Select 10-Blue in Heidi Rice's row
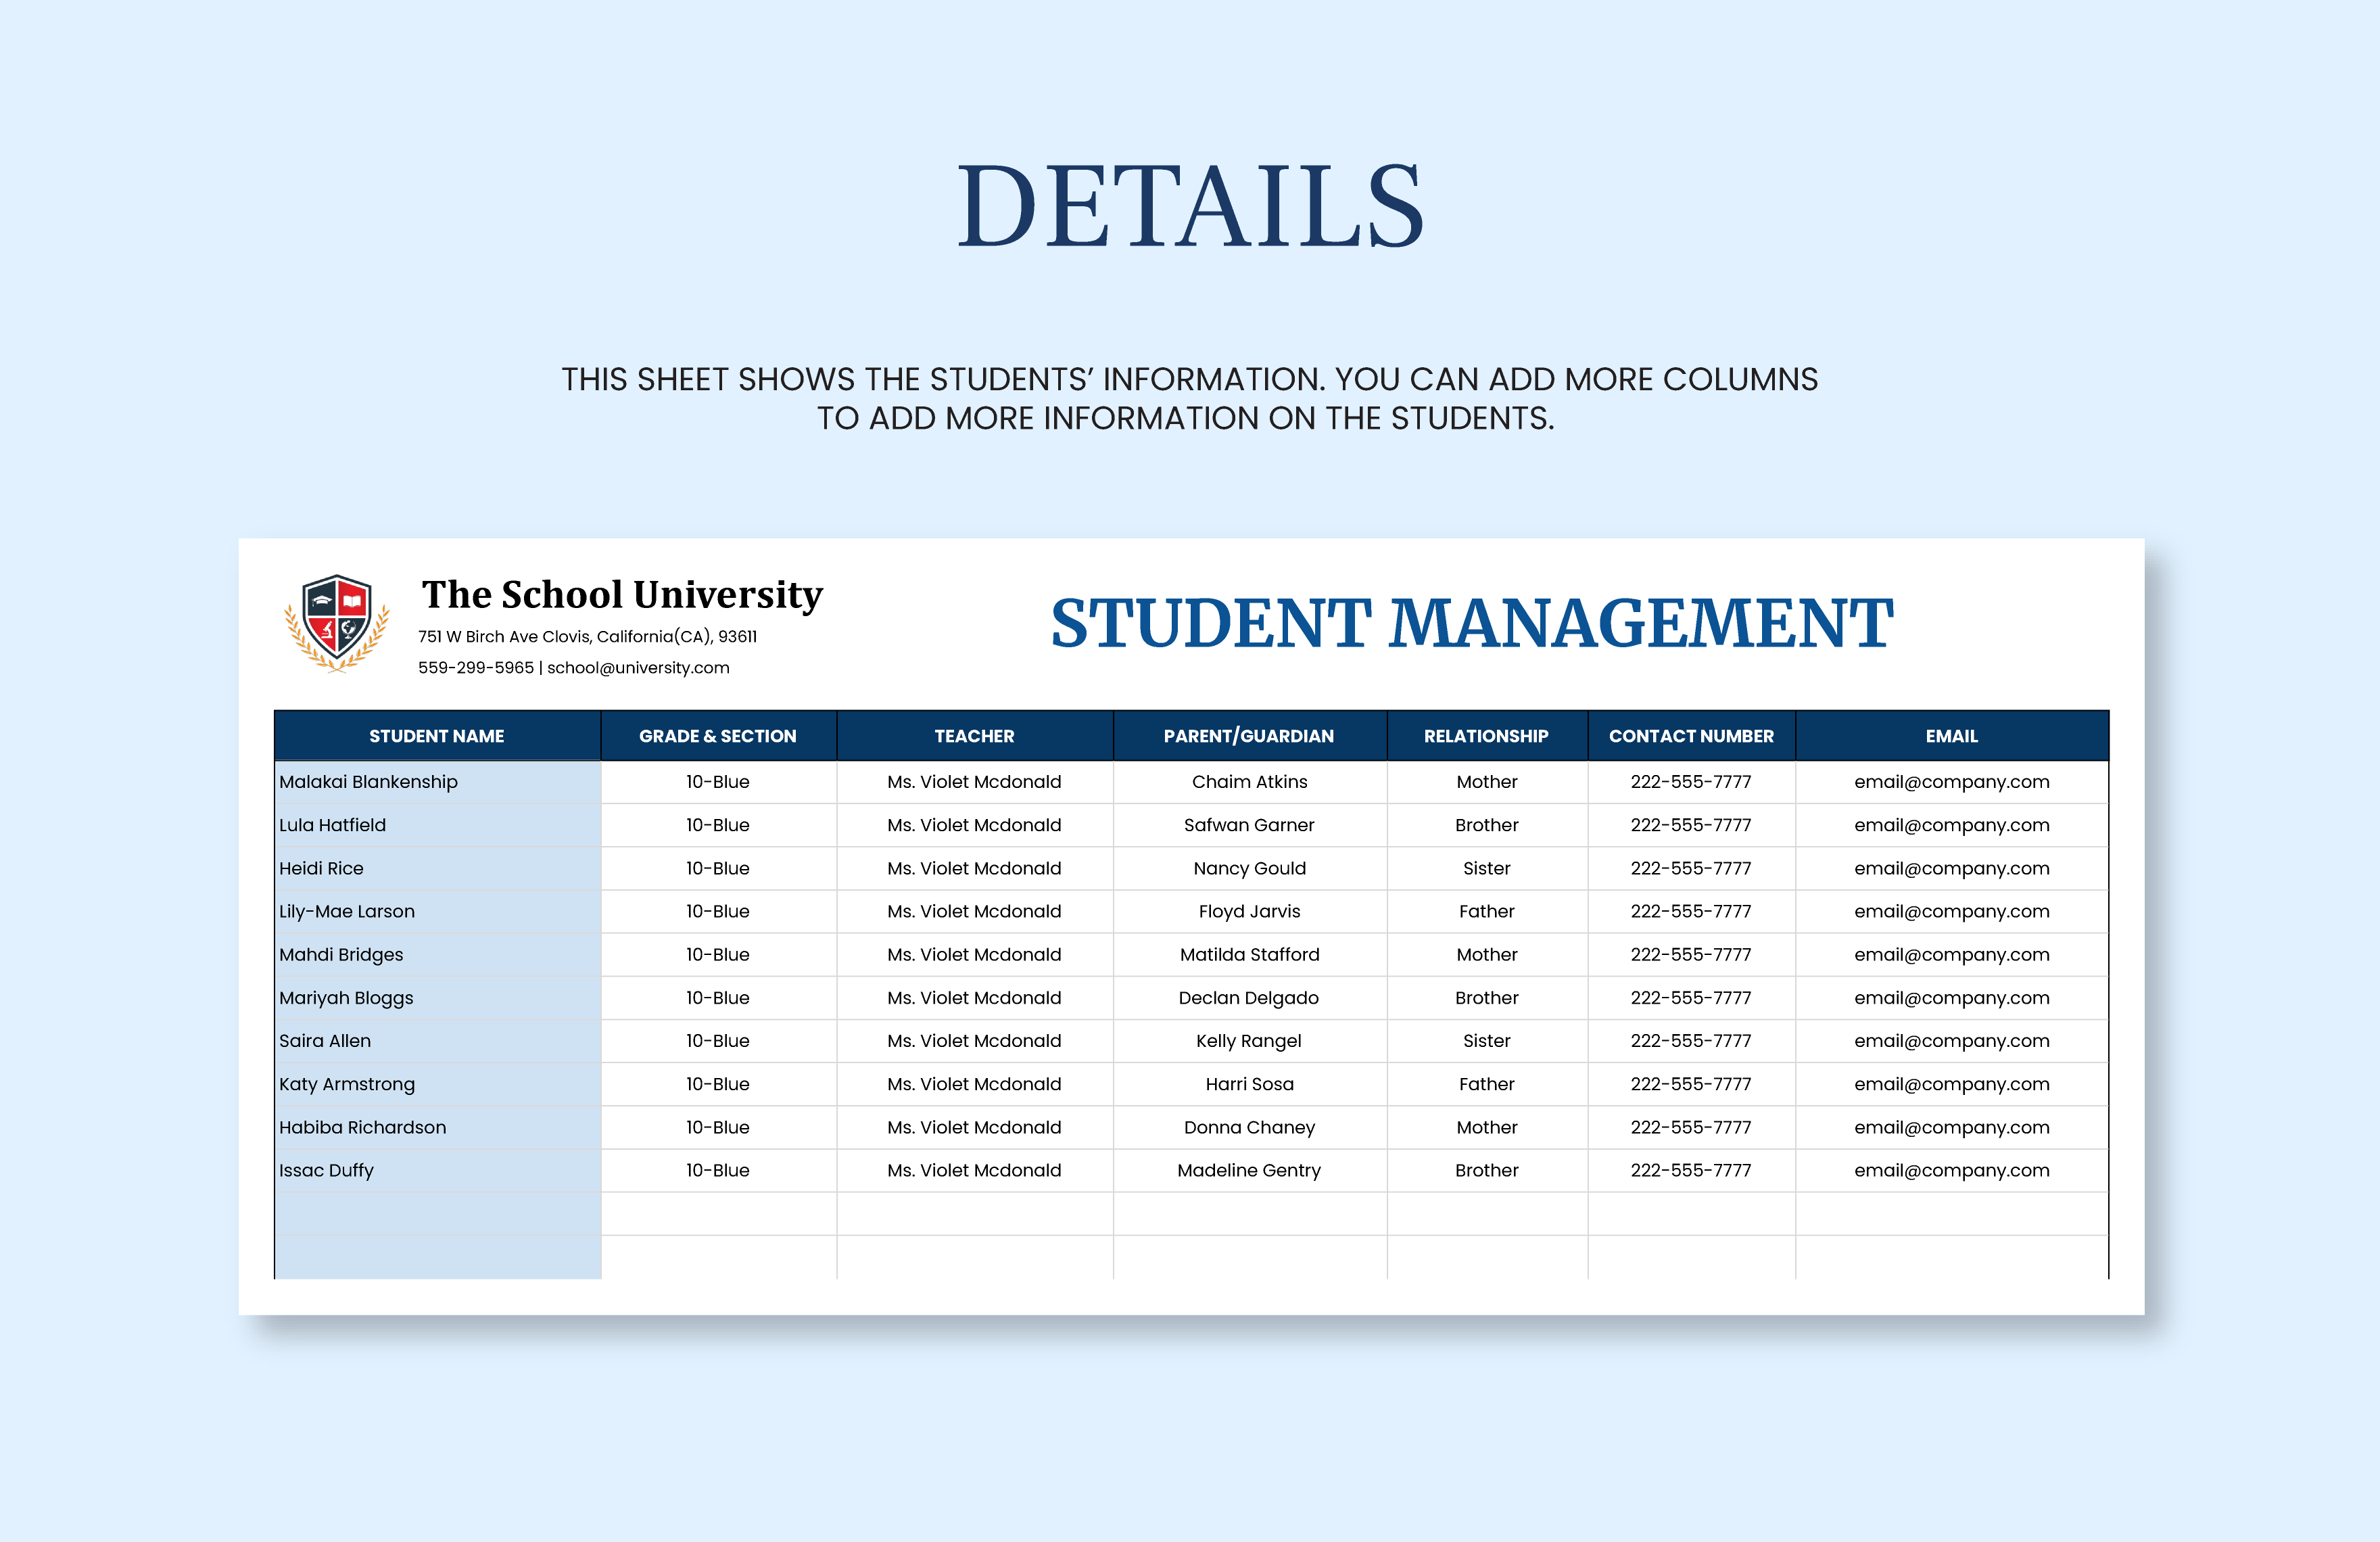Screen dimensions: 2380x1542 tap(718, 868)
